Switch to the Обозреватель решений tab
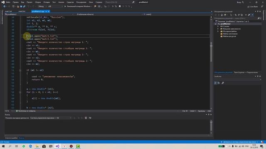This screenshot has width=266, height=149. pos(223,72)
